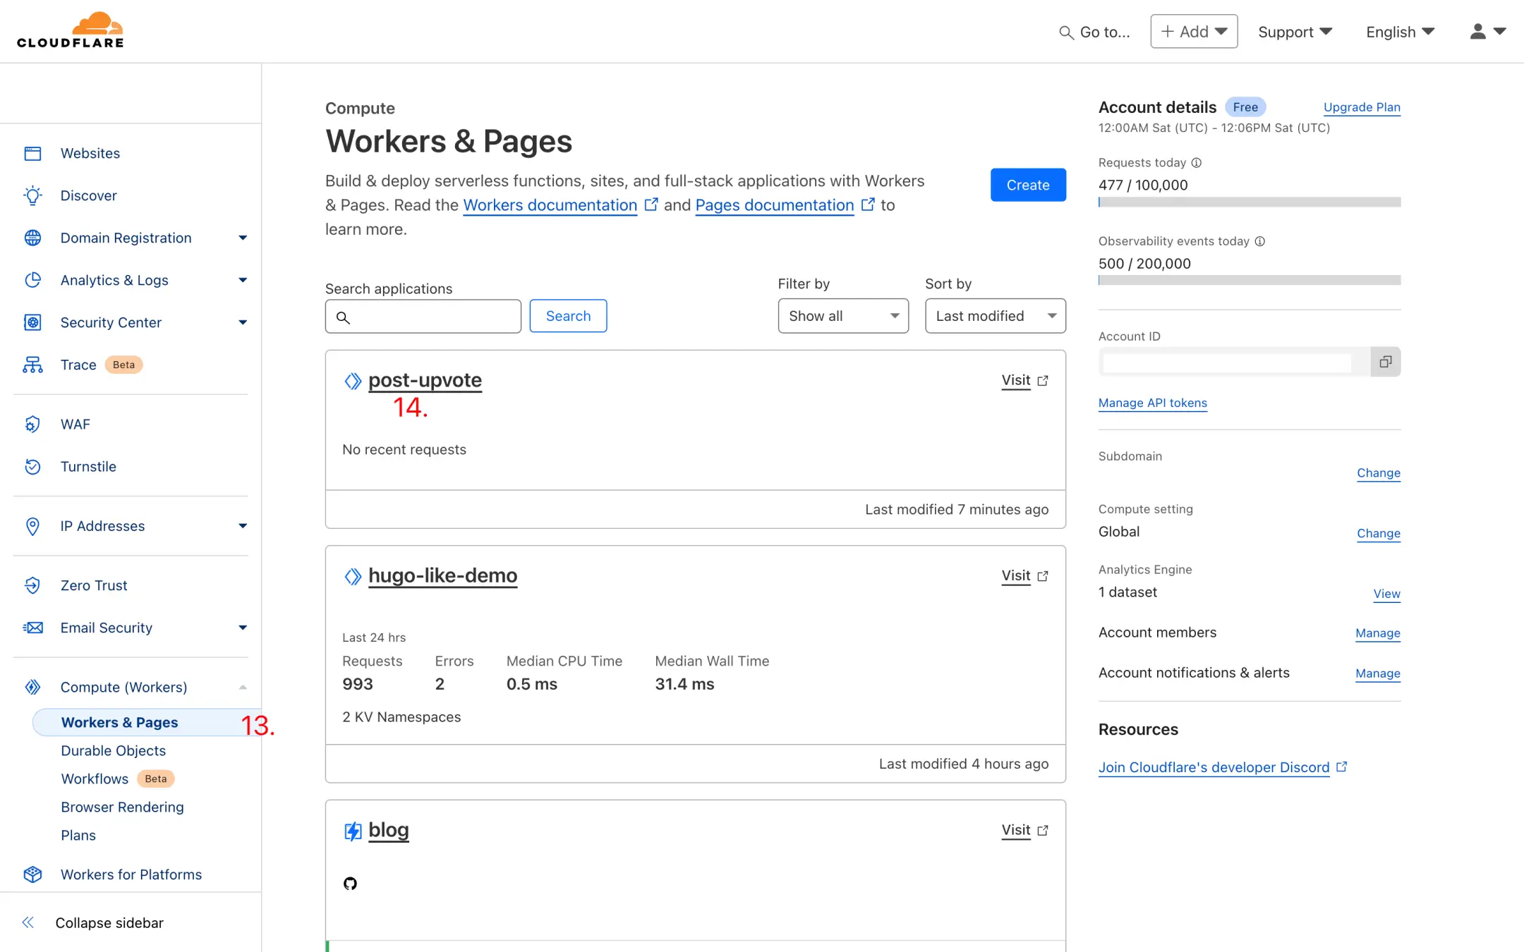Open the English language dropdown
The width and height of the screenshot is (1524, 952).
pos(1400,32)
